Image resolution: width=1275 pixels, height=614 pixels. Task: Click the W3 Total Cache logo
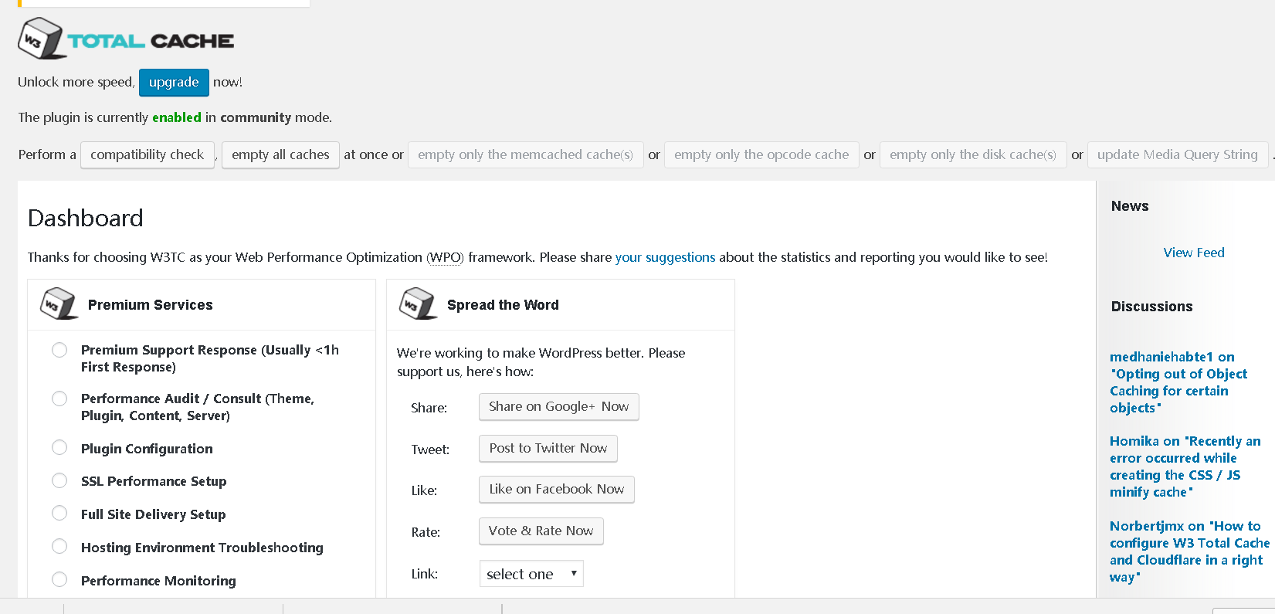126,39
